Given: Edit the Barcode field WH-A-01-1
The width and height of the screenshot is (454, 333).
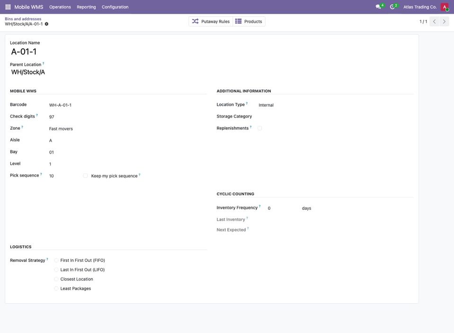Looking at the screenshot, I should (x=128, y=105).
